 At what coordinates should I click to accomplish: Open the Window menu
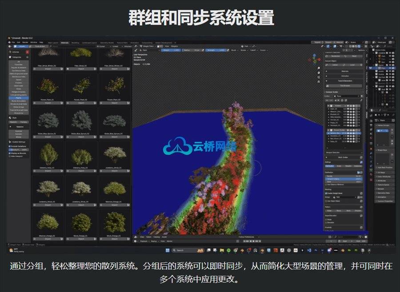[33, 42]
